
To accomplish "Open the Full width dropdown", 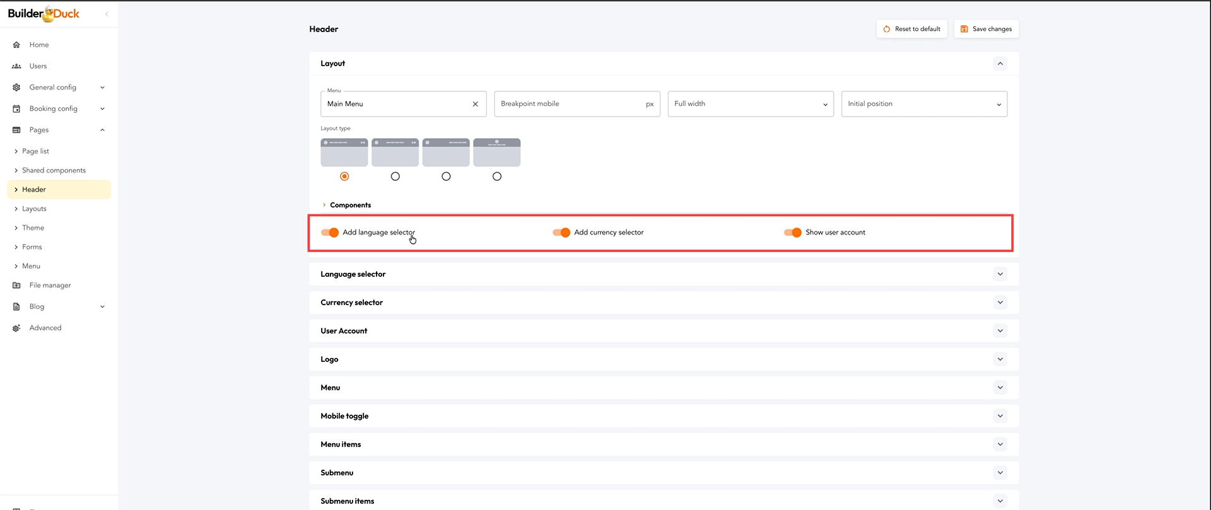I will (750, 104).
